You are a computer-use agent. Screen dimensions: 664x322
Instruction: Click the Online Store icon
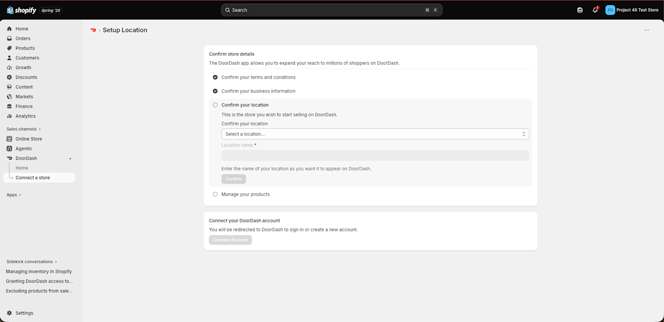9,139
